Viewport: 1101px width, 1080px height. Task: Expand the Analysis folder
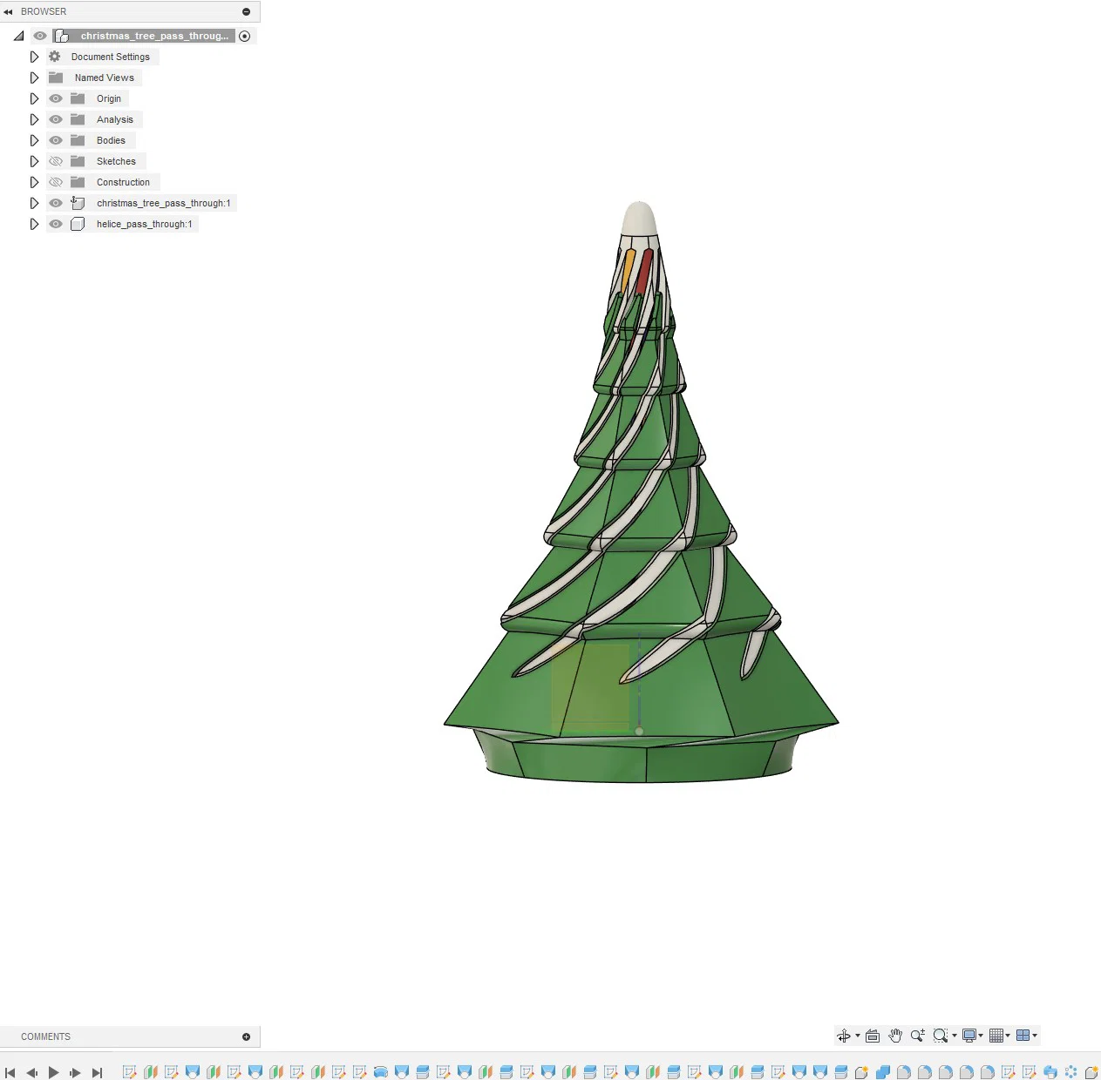pyautogui.click(x=34, y=119)
